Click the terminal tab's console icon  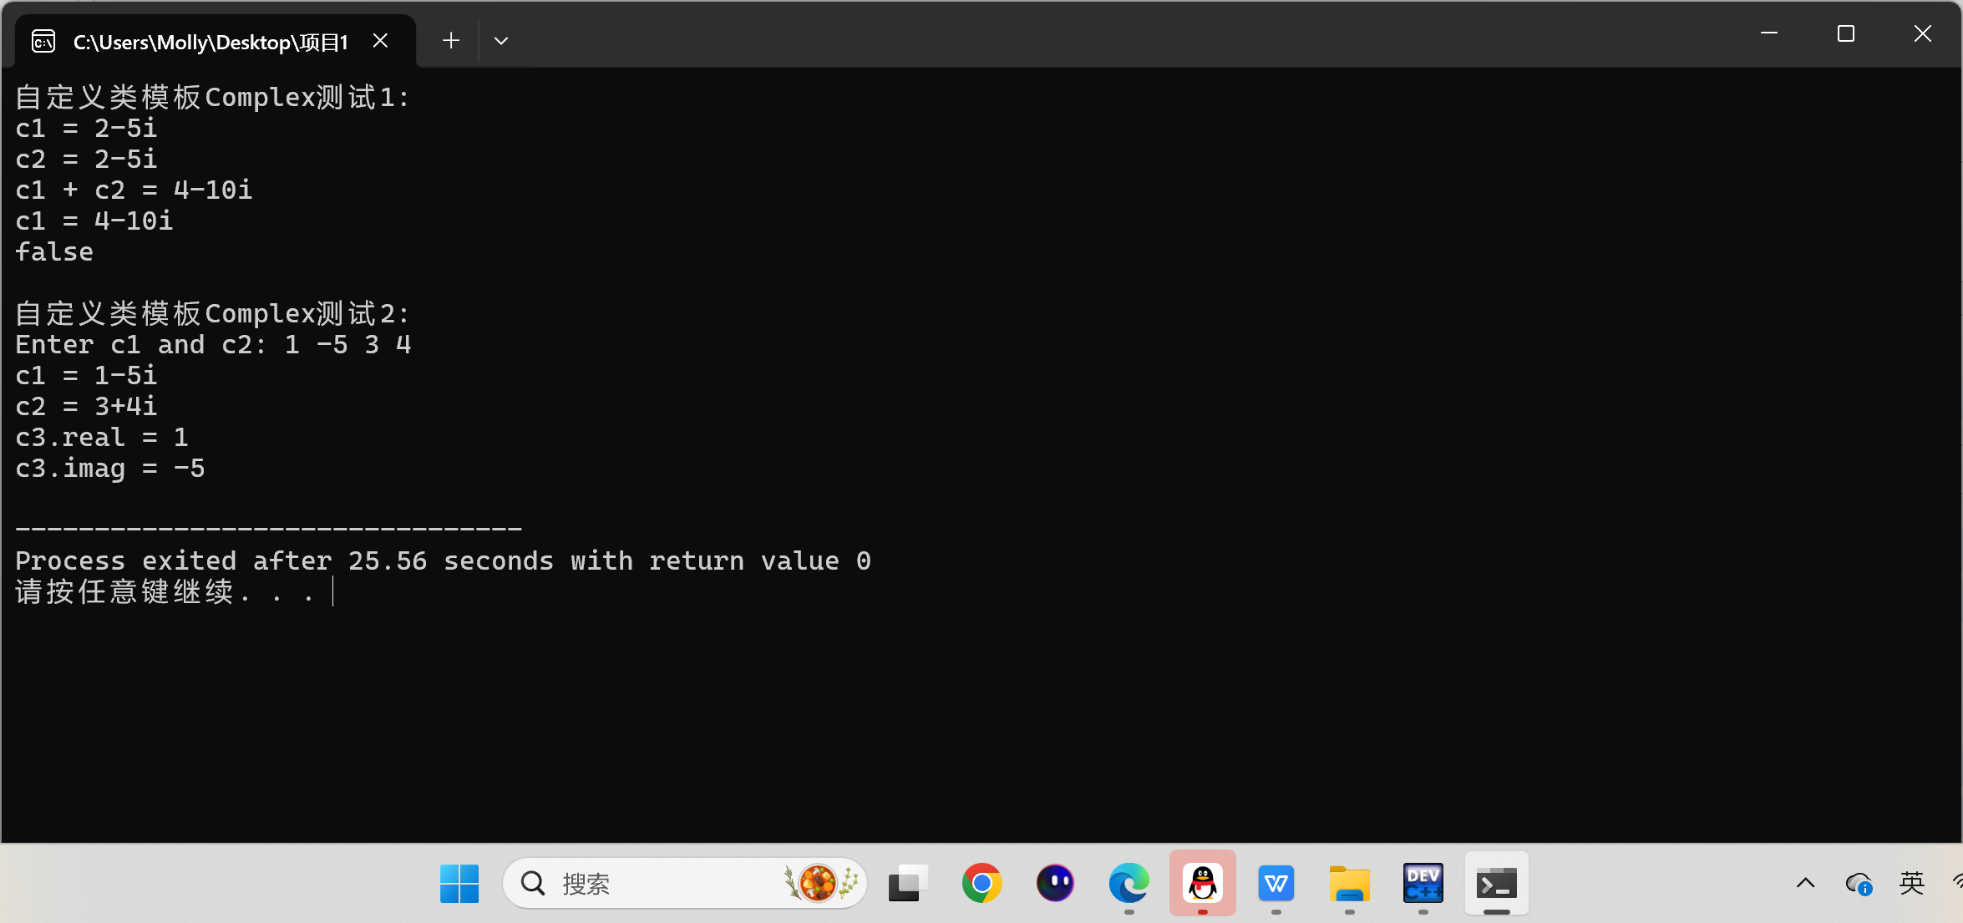43,41
